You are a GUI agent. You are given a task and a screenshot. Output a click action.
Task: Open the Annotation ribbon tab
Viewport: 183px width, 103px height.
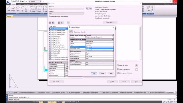coord(27,4)
